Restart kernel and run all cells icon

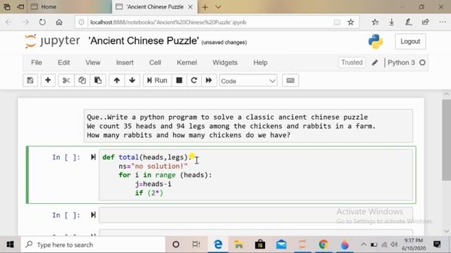(209, 81)
